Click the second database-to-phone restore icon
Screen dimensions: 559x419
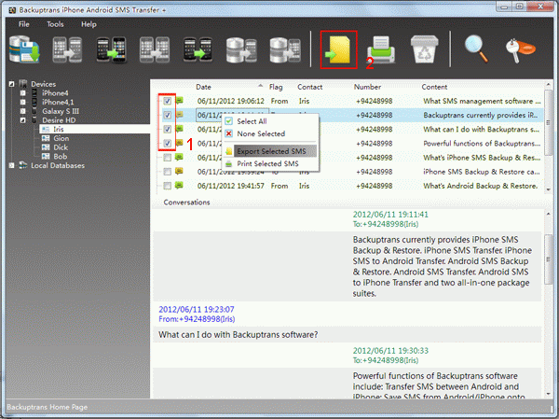[x=285, y=49]
